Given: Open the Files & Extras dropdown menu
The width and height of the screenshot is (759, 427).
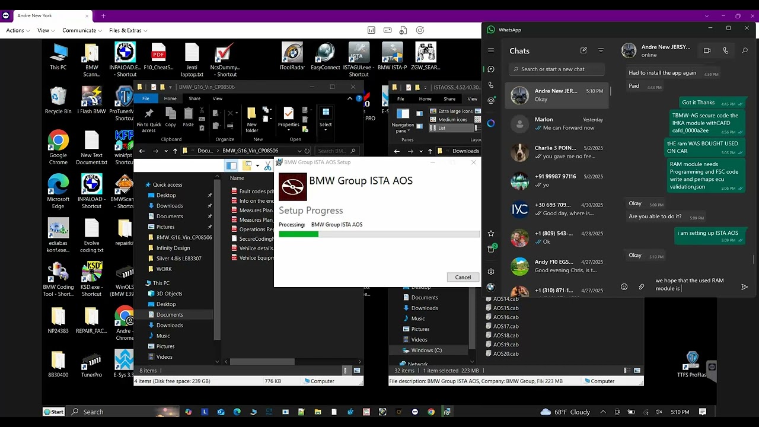Looking at the screenshot, I should pyautogui.click(x=128, y=30).
